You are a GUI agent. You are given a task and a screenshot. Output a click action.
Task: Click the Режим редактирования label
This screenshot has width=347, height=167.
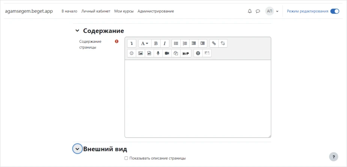[308, 11]
